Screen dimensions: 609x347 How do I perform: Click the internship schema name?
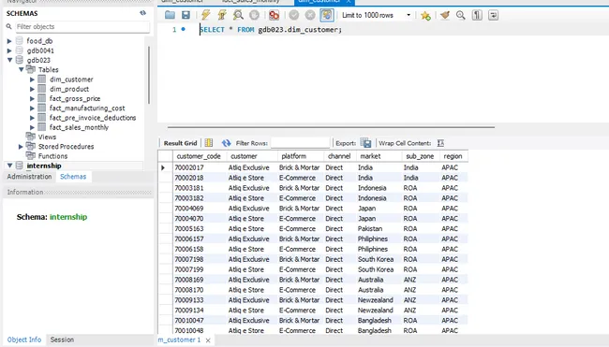[44, 166]
